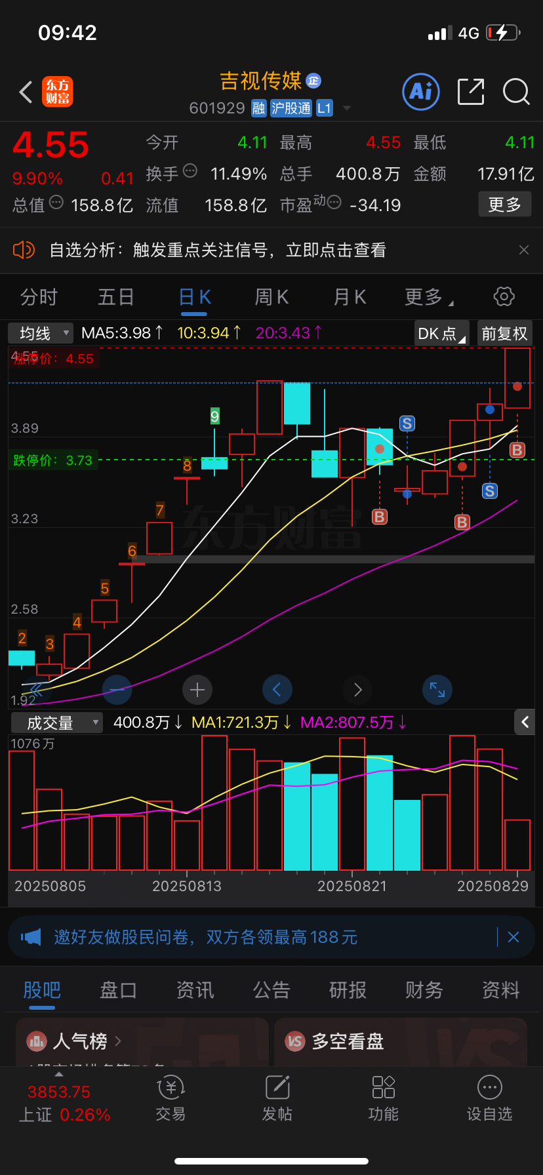Tap the last volume bar
Image resolution: width=543 pixels, height=1175 pixels.
[x=517, y=845]
